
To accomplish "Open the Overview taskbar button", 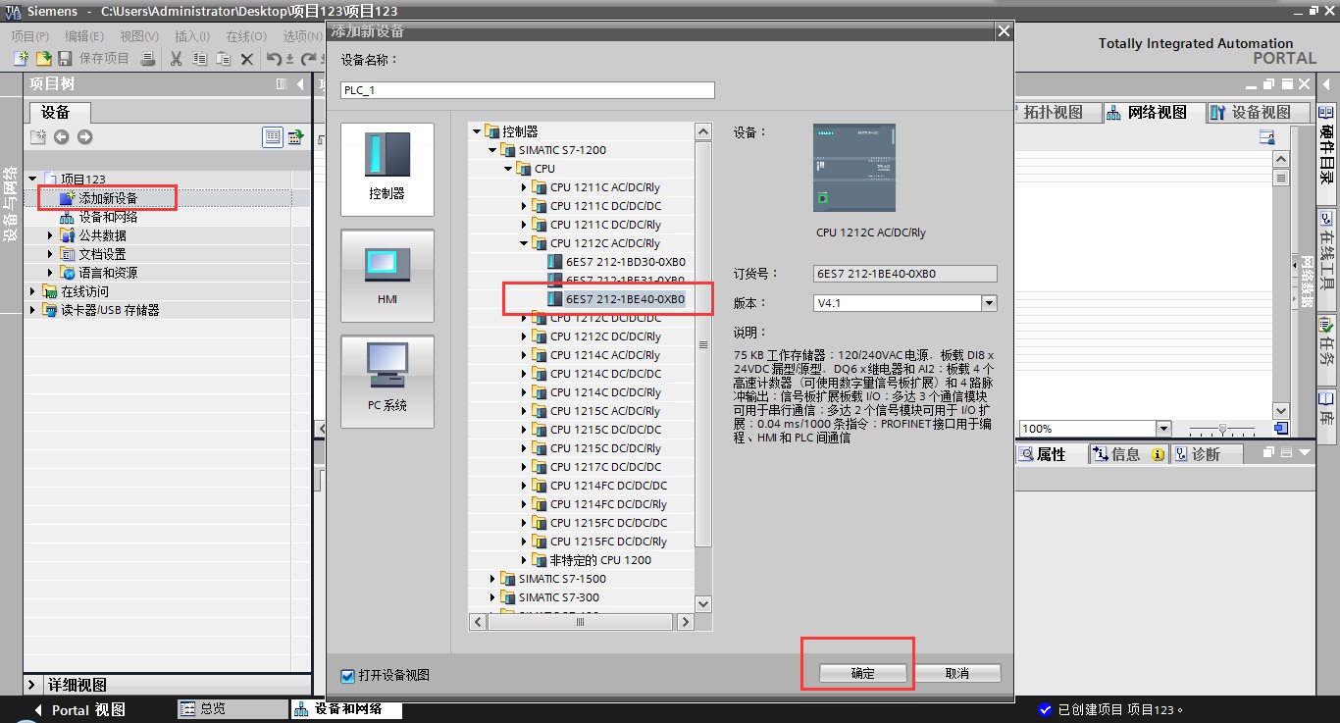I will (x=232, y=708).
